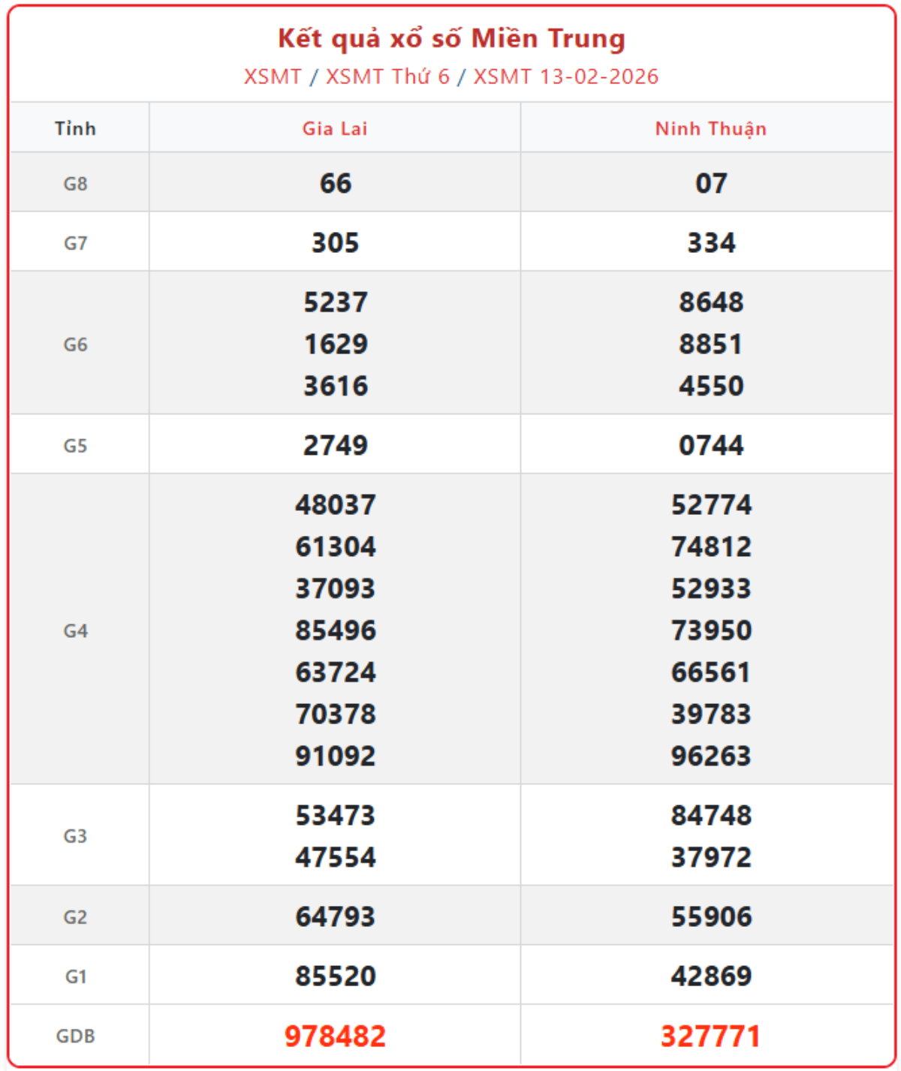Click Gia Lai G5 number 2749

(335, 446)
